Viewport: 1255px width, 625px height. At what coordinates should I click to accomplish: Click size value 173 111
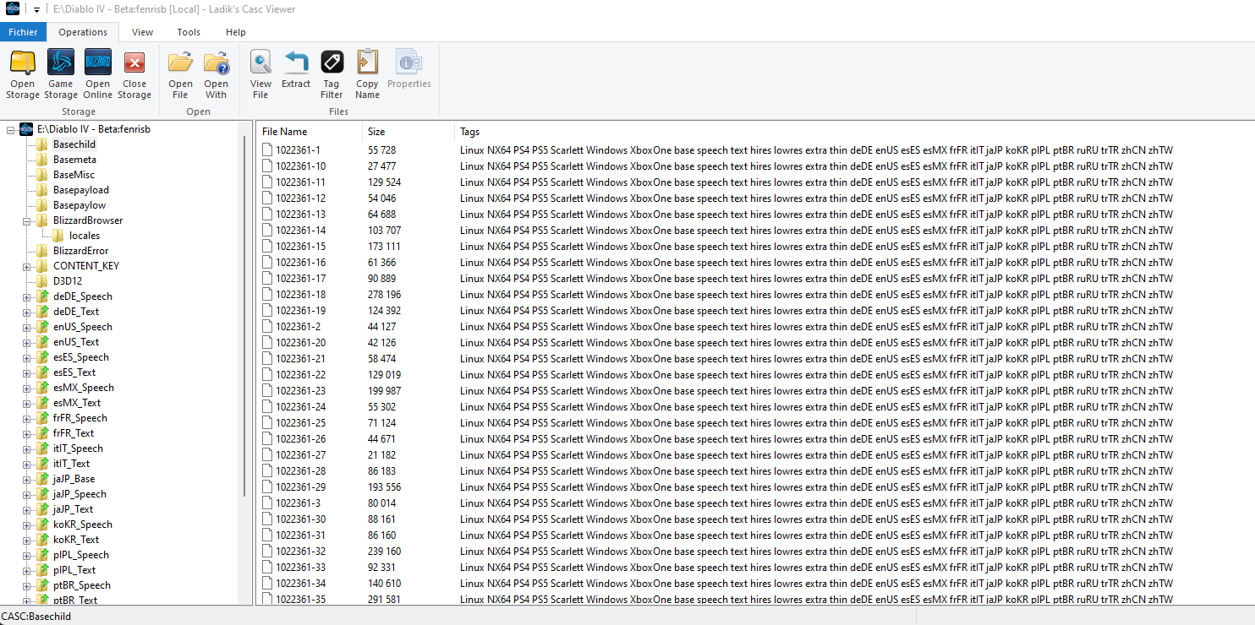click(x=384, y=246)
